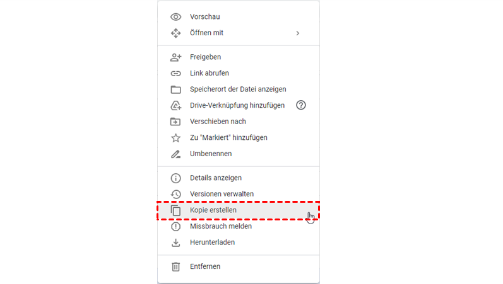This screenshot has width=503, height=284.
Task: Select Kopie erstellen menu entry
Action: coord(214,210)
